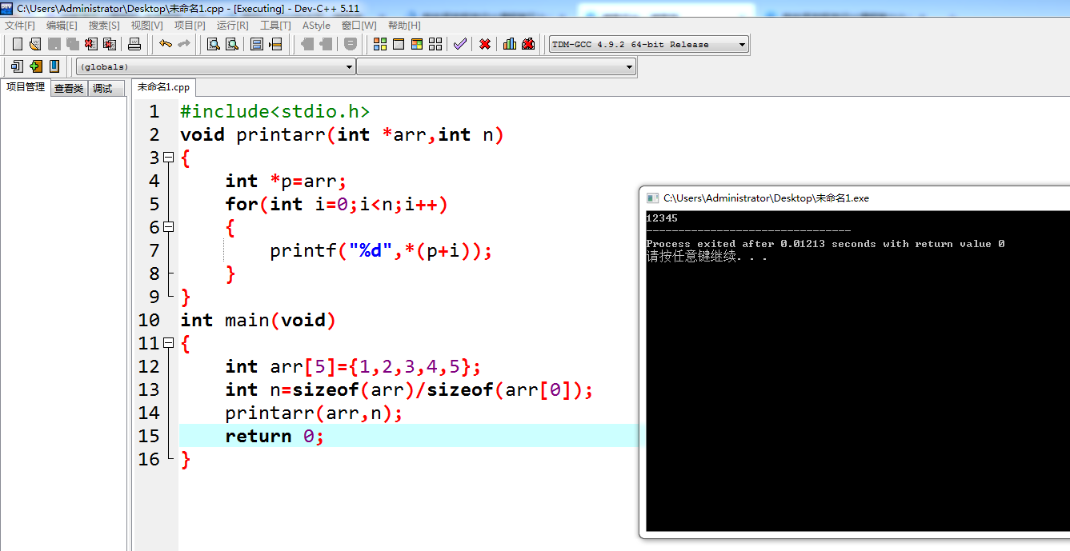This screenshot has height=551, width=1070.
Task: Open the 视图[V] menu
Action: click(x=146, y=26)
